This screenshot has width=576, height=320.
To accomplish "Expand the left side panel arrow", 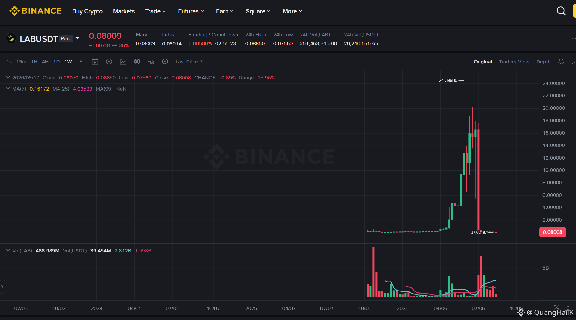I will pyautogui.click(x=2, y=287).
